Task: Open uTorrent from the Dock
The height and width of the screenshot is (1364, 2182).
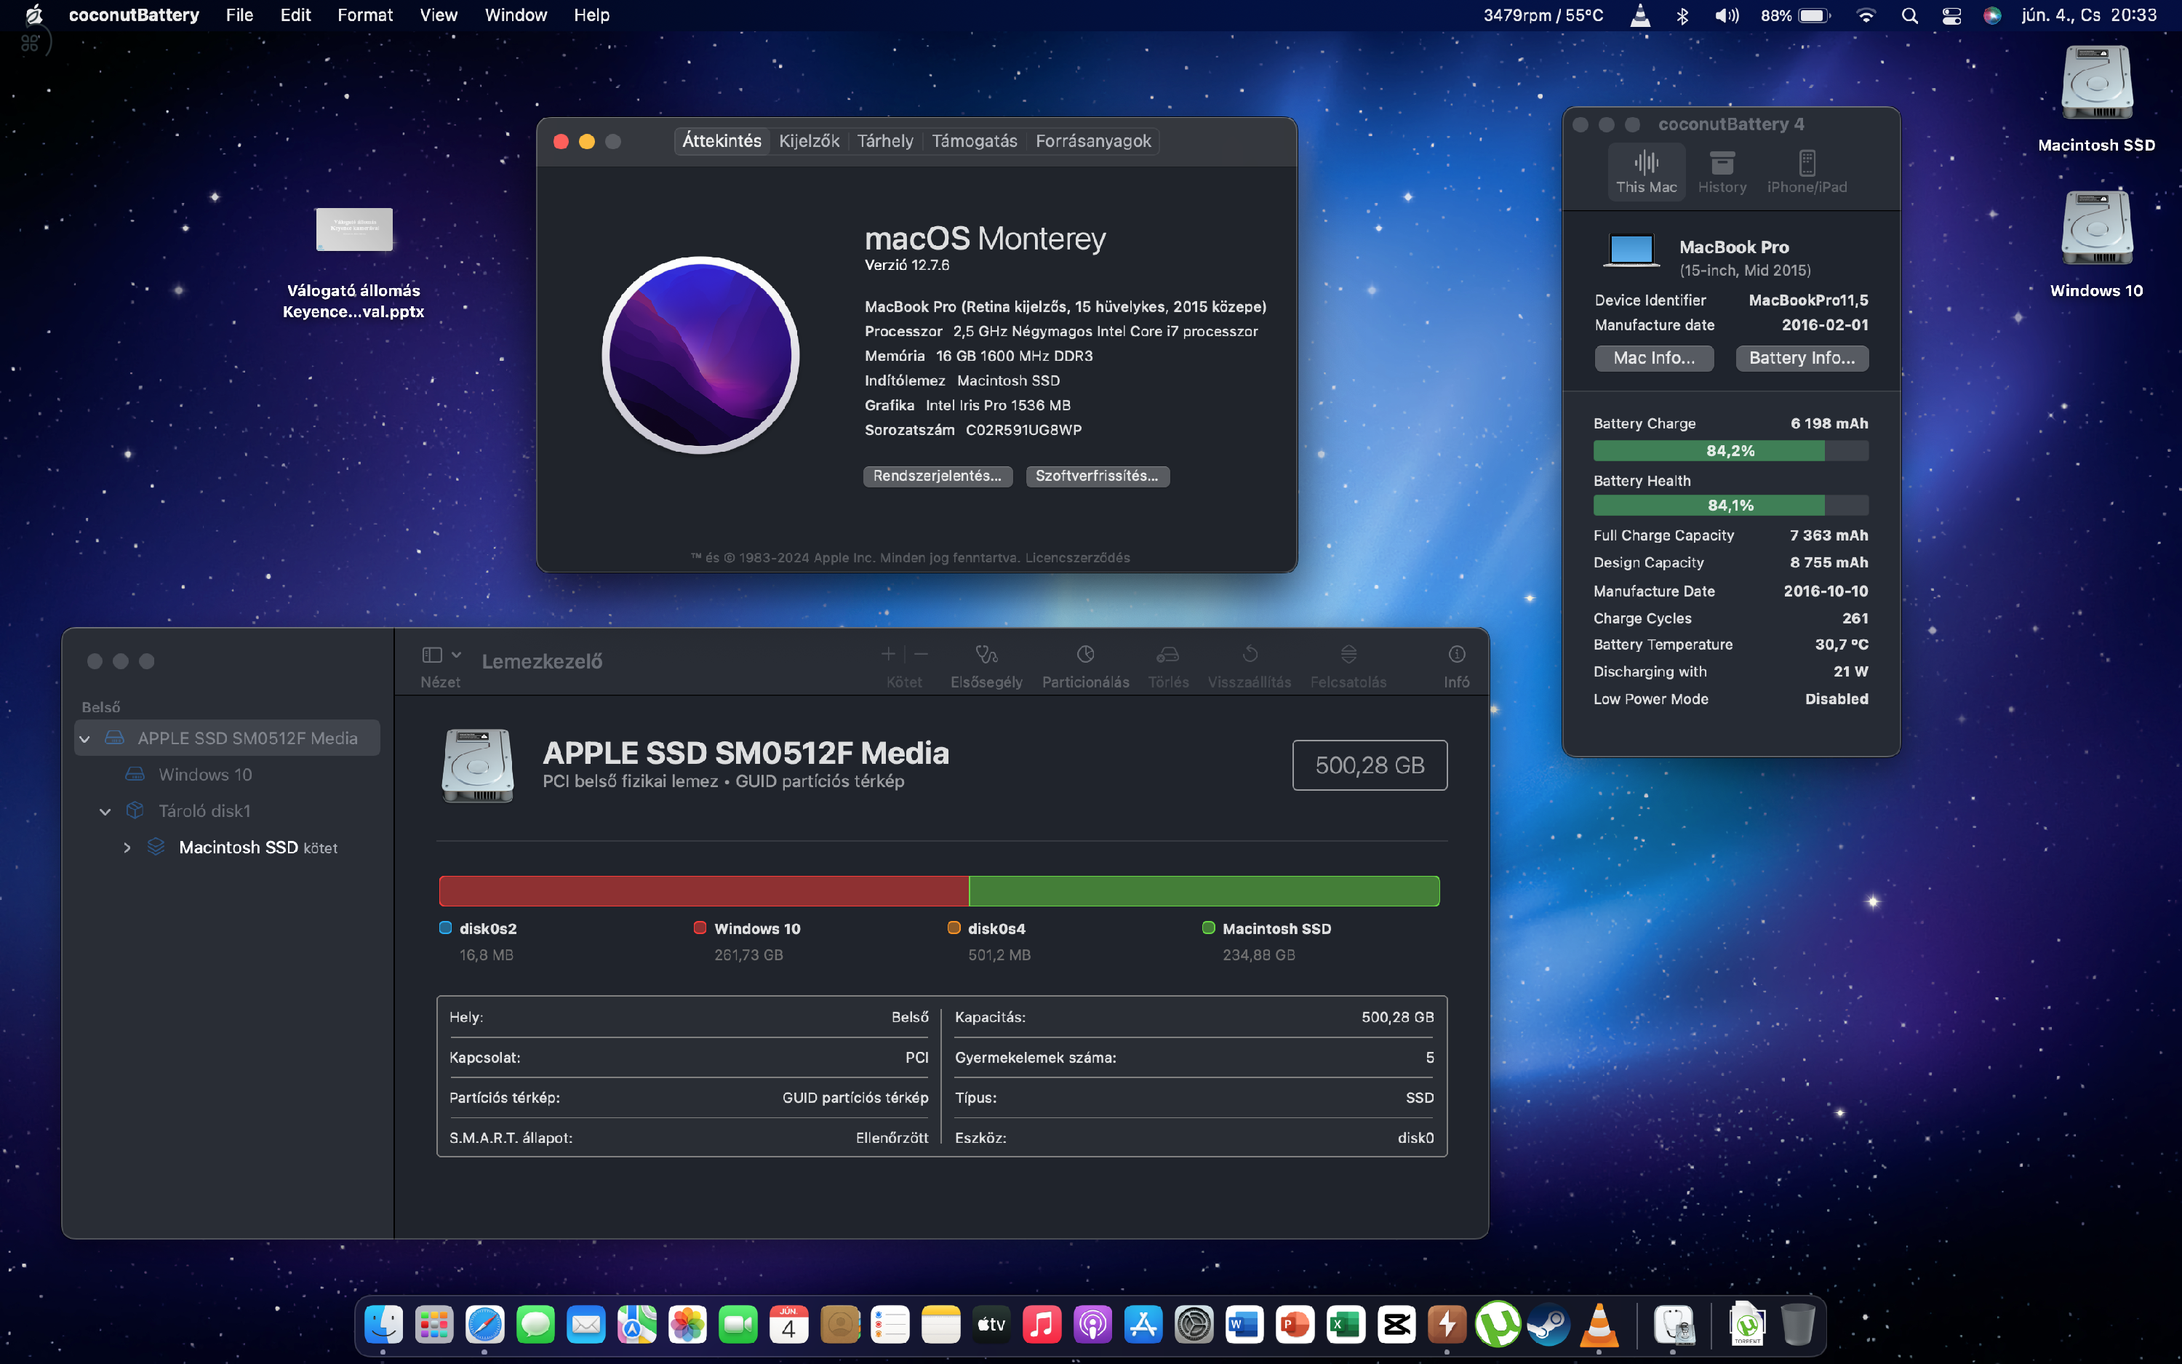Action: [1497, 1324]
